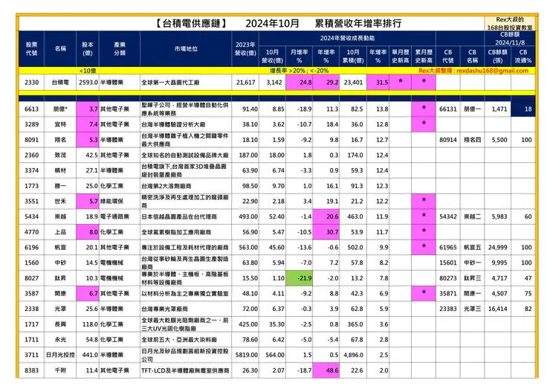Click CB code cell 35871
This screenshot has height=389, width=550.
[448, 294]
